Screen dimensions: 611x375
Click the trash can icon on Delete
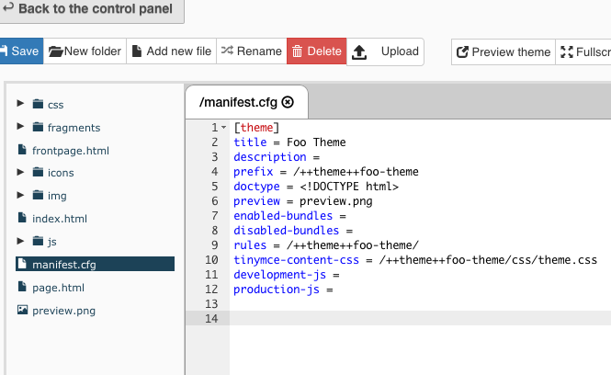[298, 51]
